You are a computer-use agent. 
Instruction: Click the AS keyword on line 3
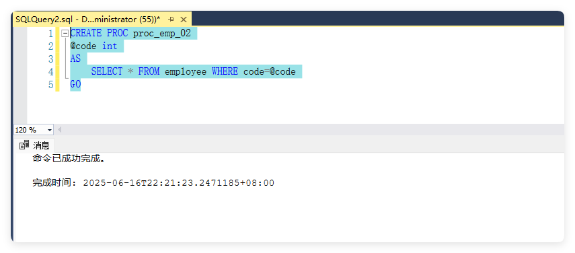point(75,59)
